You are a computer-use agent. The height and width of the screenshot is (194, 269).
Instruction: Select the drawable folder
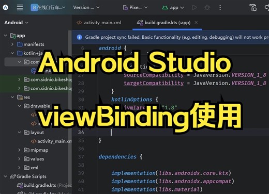(x=37, y=106)
